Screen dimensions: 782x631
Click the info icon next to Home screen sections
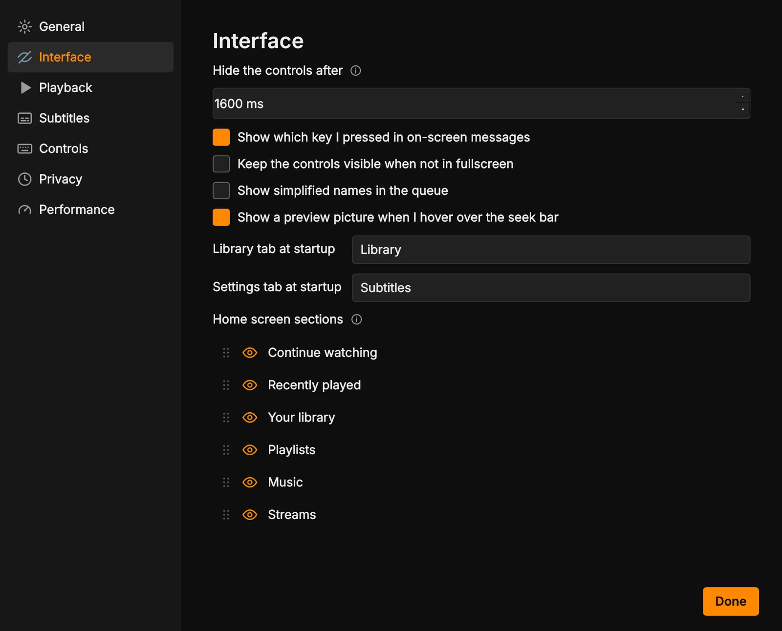pyautogui.click(x=357, y=319)
